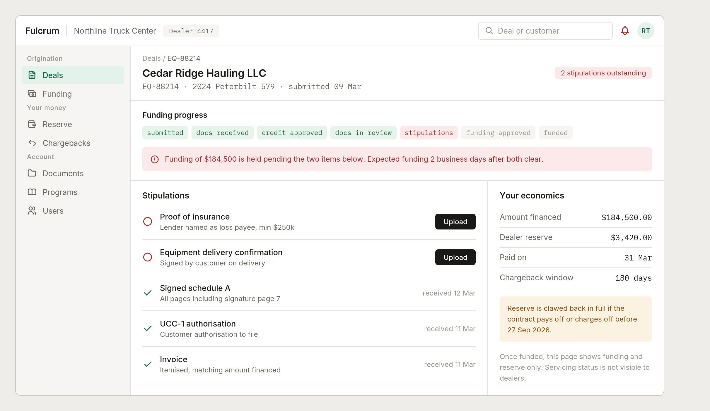The width and height of the screenshot is (710, 411).
Task: Click the 180 days chargeback window value
Action: [x=633, y=278]
